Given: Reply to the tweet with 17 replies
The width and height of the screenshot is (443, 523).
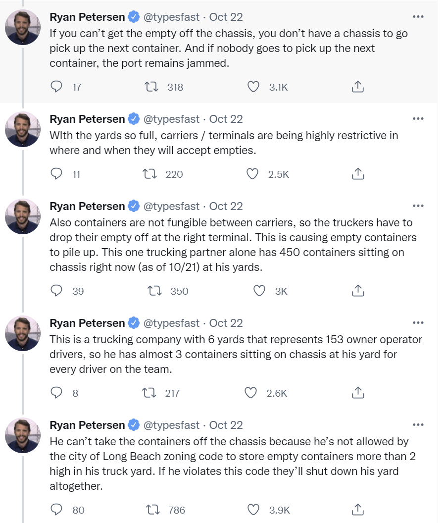Looking at the screenshot, I should 57,87.
